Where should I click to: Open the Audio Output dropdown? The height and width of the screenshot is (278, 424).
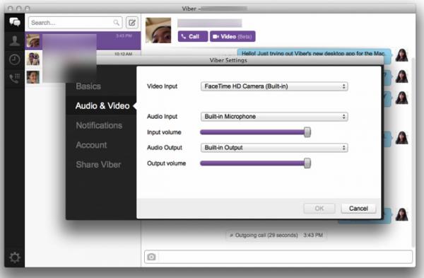click(x=274, y=148)
